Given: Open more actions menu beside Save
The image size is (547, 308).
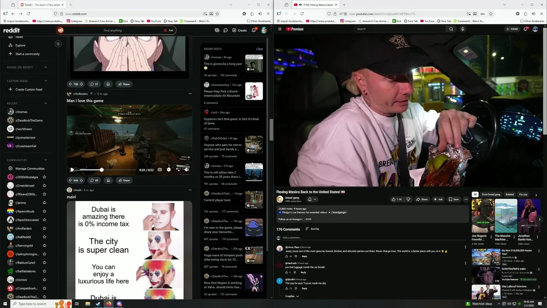Looking at the screenshot, I should 466,199.
